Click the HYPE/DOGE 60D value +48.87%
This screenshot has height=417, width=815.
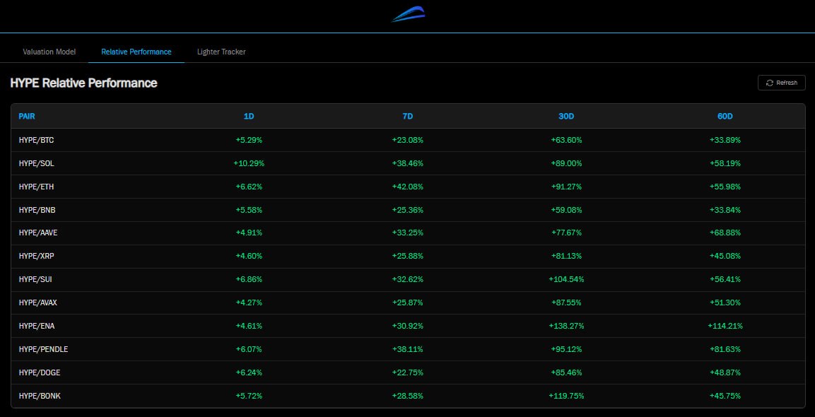[x=725, y=372]
